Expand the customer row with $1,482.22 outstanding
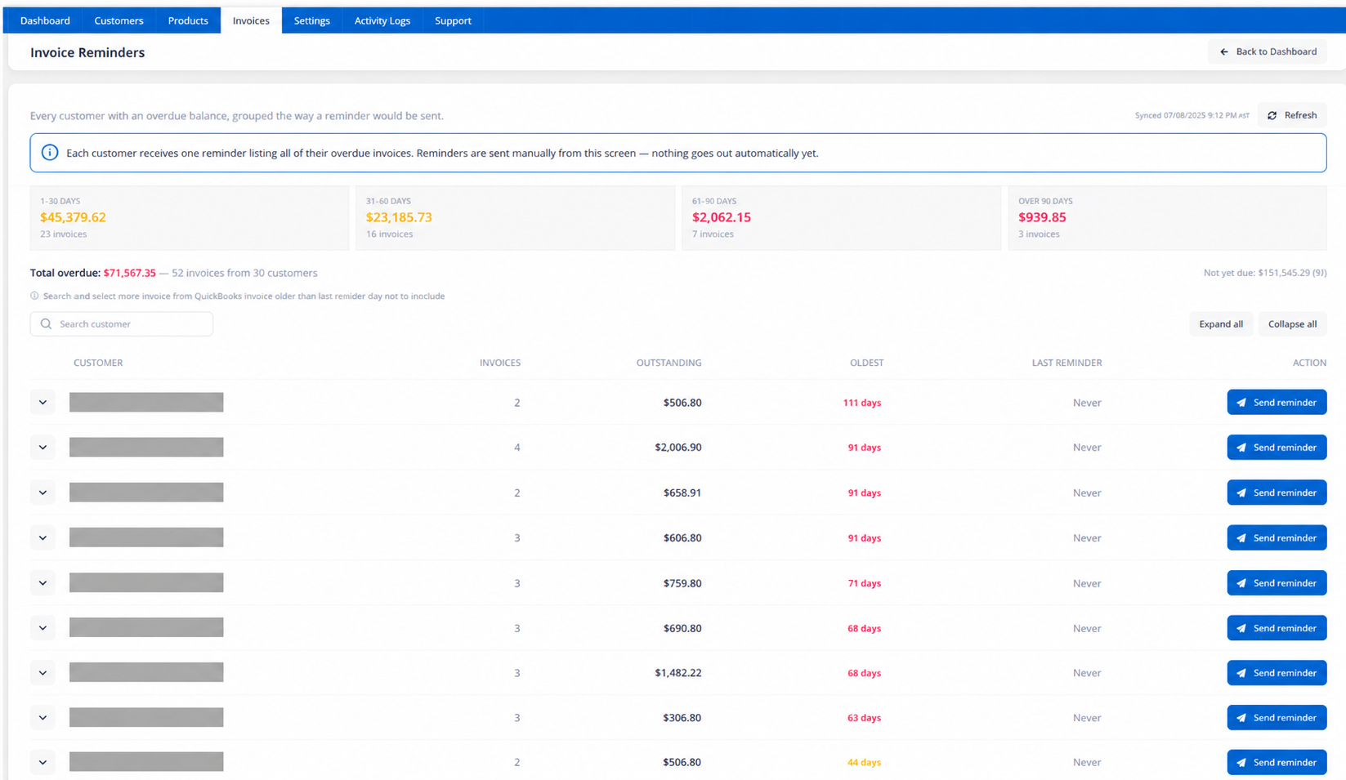The height and width of the screenshot is (780, 1346). pyautogui.click(x=42, y=673)
